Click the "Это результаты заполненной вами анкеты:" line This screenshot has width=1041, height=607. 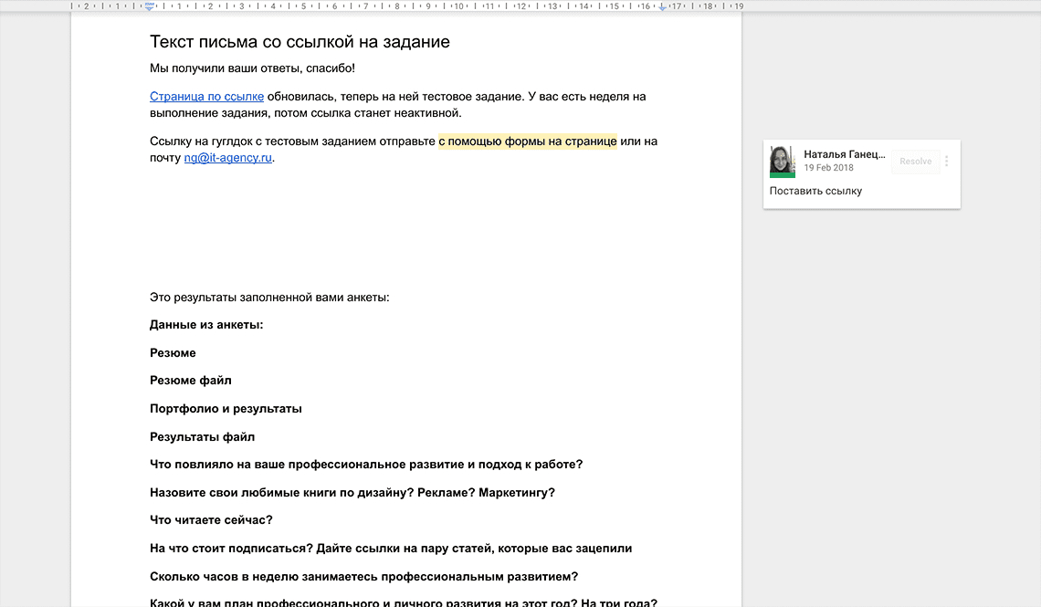point(269,297)
